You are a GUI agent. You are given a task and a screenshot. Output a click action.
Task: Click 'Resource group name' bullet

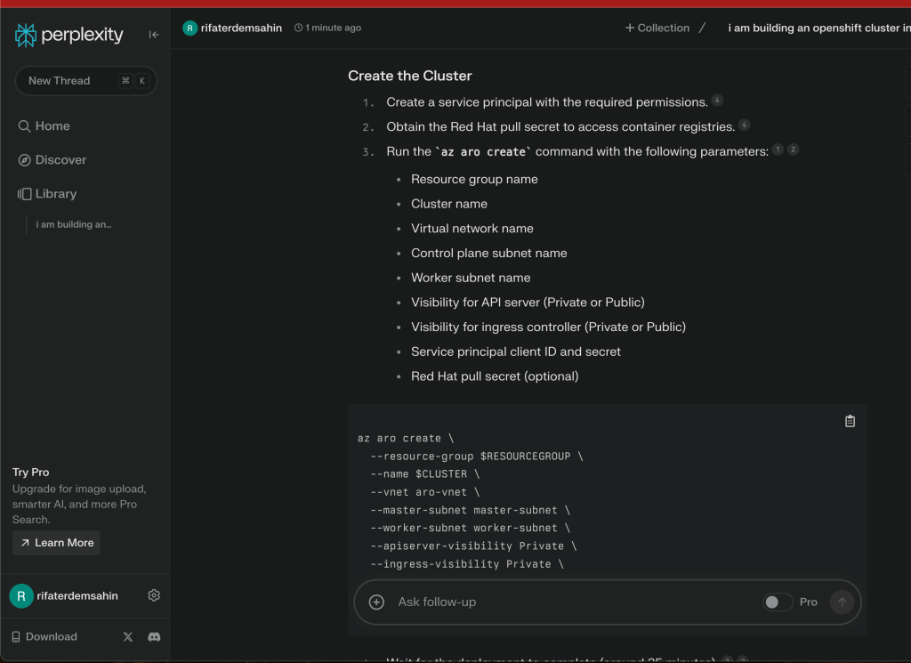(x=474, y=179)
